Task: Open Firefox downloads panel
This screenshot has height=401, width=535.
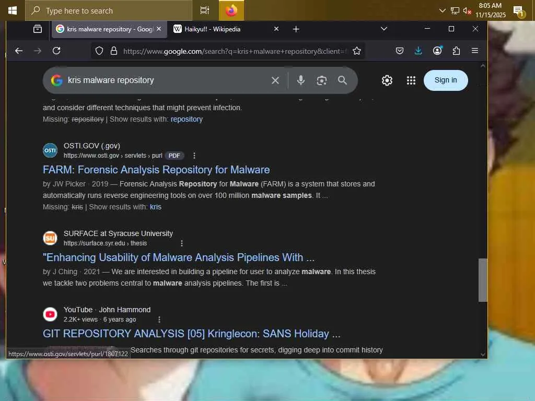Action: [x=418, y=51]
